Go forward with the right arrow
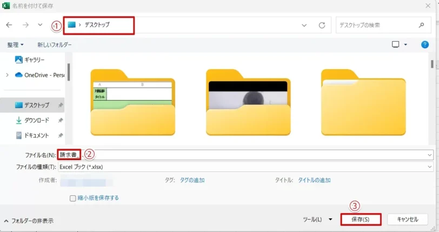 (x=25, y=25)
